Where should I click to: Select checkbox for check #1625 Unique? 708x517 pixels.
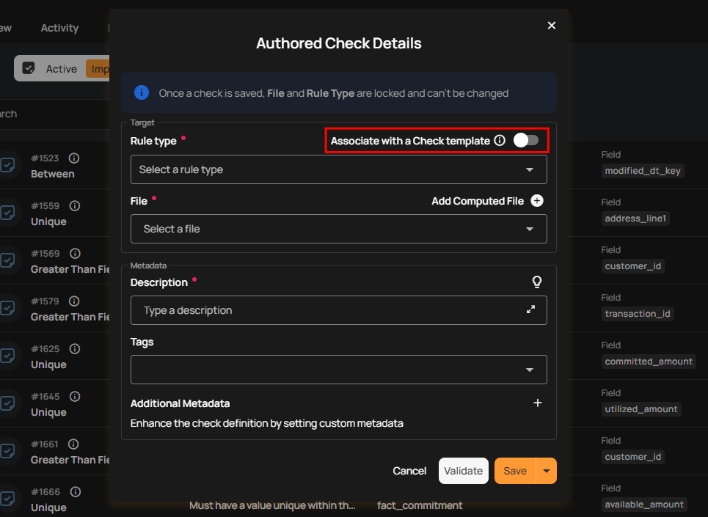(7, 356)
